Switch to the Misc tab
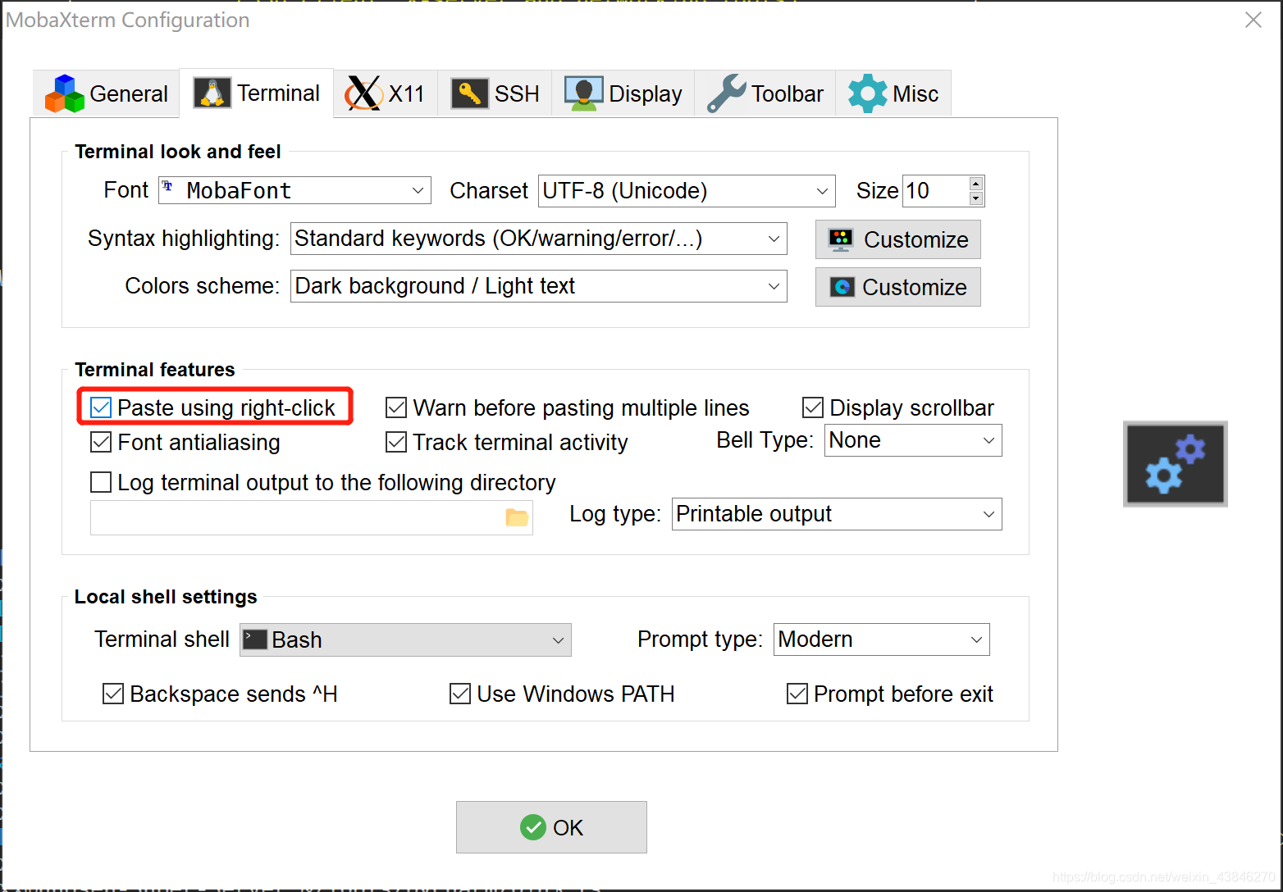The width and height of the screenshot is (1283, 892). pyautogui.click(x=893, y=93)
